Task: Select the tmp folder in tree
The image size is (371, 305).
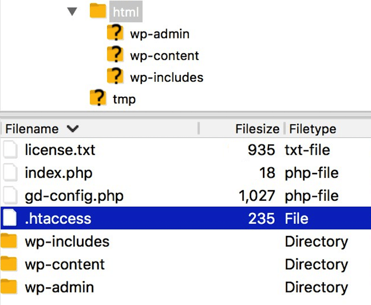Action: click(124, 98)
